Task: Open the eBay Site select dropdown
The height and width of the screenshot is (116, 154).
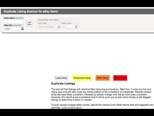Action: (x=13, y=29)
